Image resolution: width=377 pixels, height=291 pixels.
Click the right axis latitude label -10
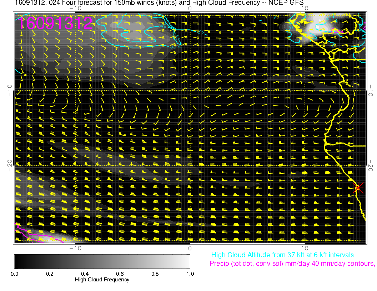click(371, 91)
